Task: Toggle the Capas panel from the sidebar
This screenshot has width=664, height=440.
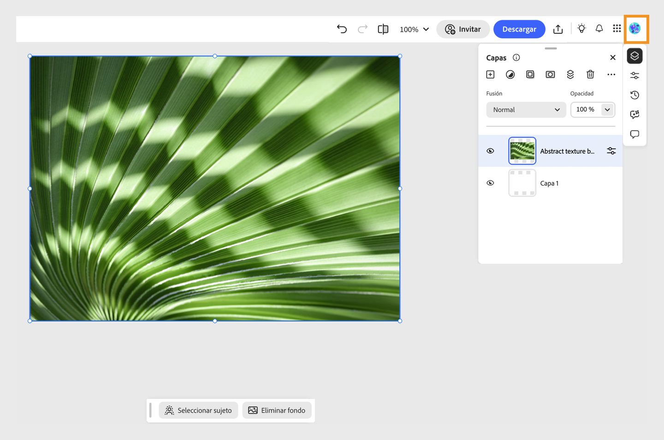Action: pos(634,56)
